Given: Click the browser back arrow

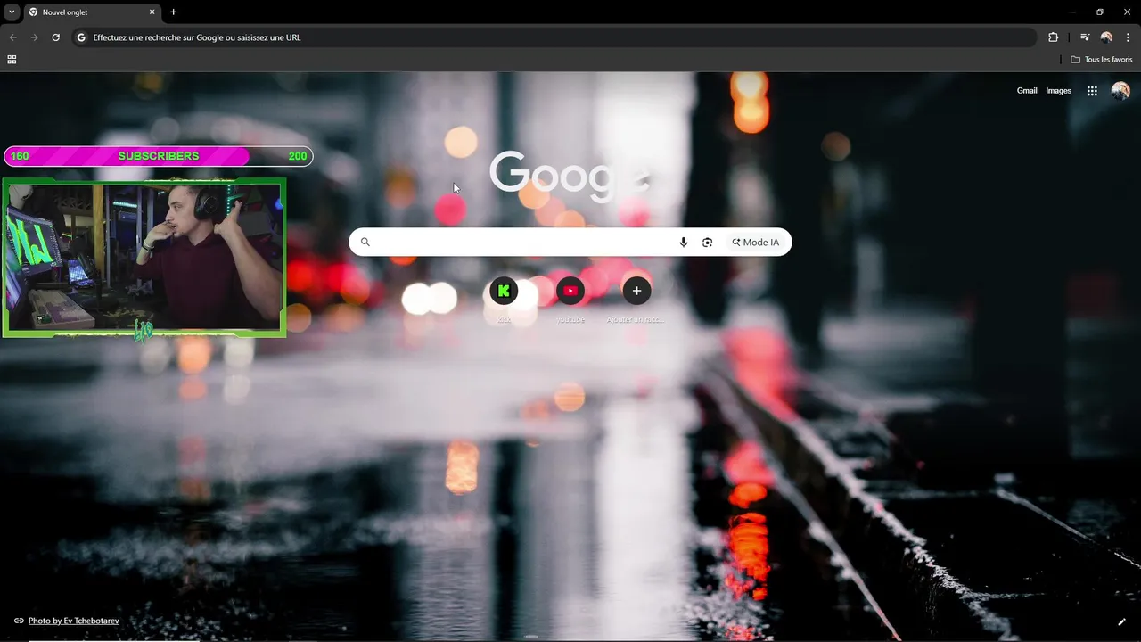Looking at the screenshot, I should point(12,37).
